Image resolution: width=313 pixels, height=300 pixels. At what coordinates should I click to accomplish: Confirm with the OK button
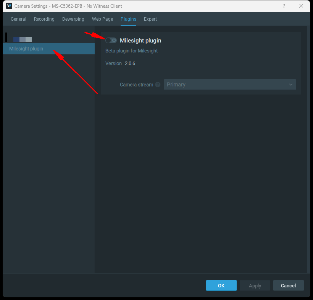pyautogui.click(x=221, y=285)
